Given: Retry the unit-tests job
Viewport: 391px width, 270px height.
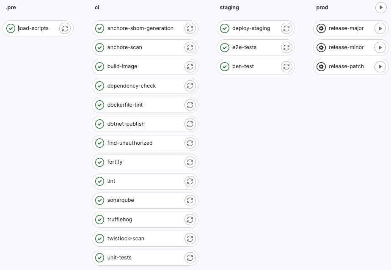Looking at the screenshot, I should (190, 258).
